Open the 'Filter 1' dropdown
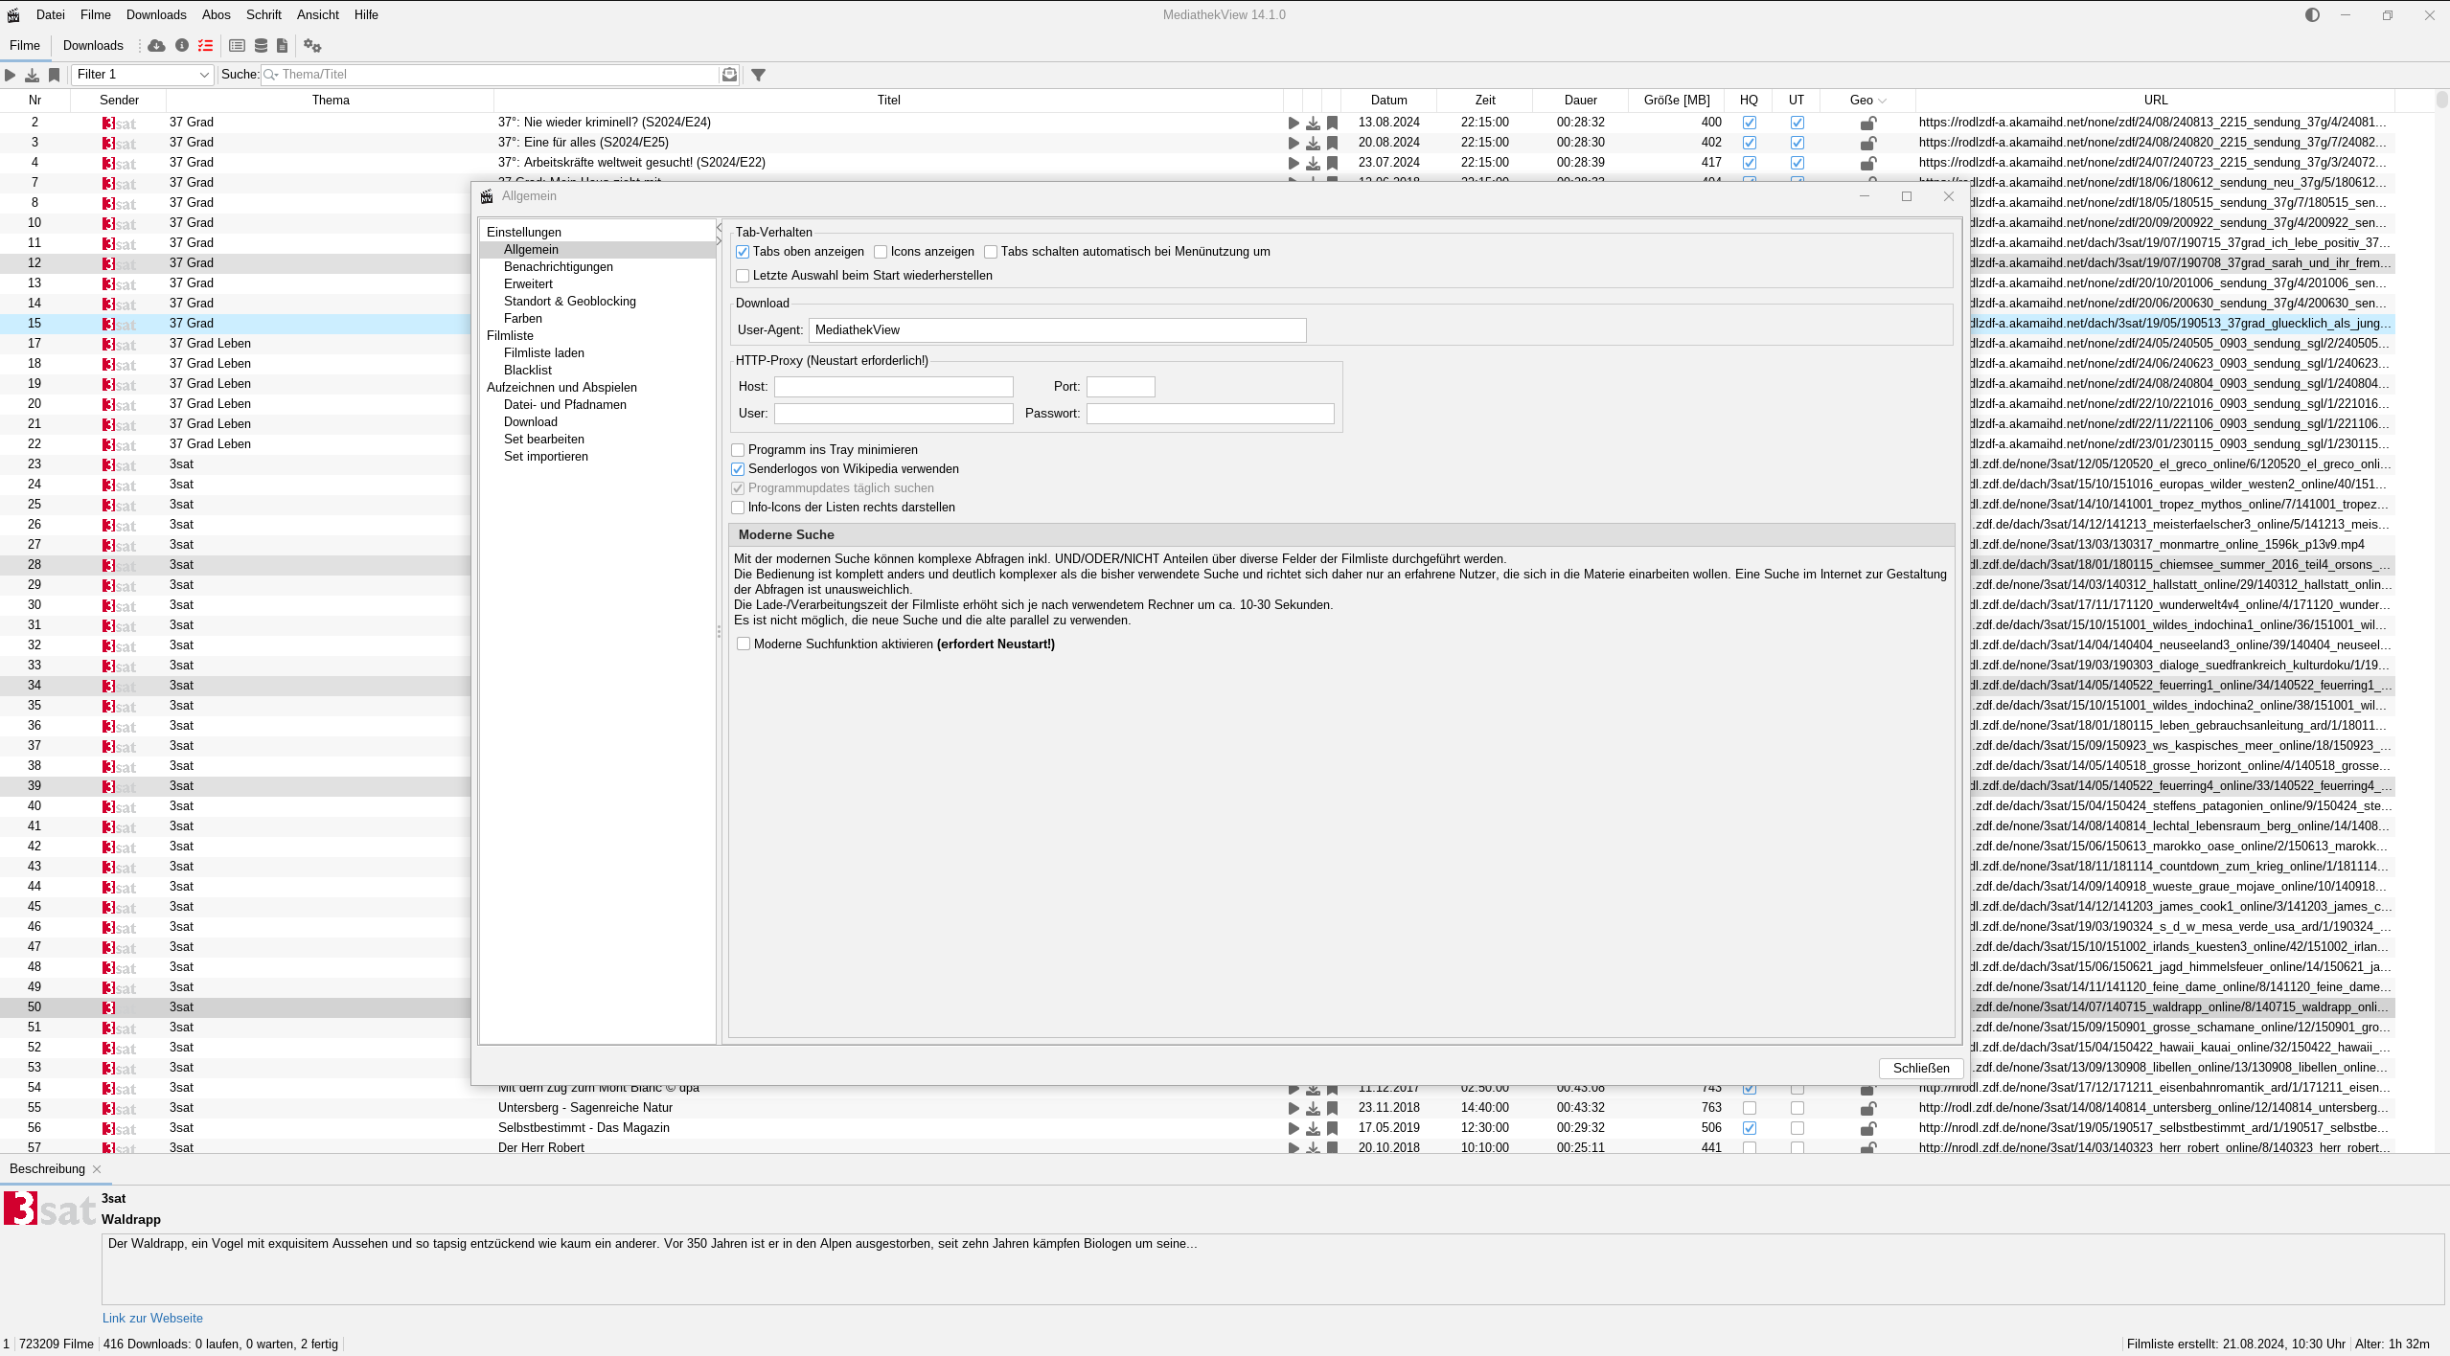2450x1356 pixels. pyautogui.click(x=143, y=75)
